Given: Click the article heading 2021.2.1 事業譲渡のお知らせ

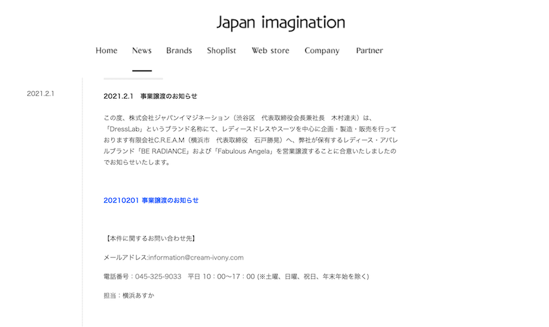Looking at the screenshot, I should [150, 96].
